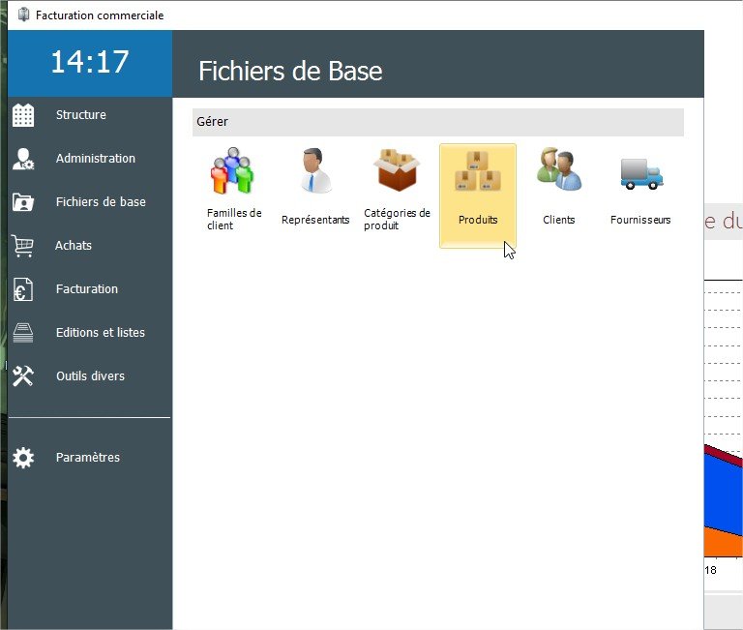The image size is (743, 630).
Task: Click the Achats shopping cart icon
Action: [x=23, y=246]
